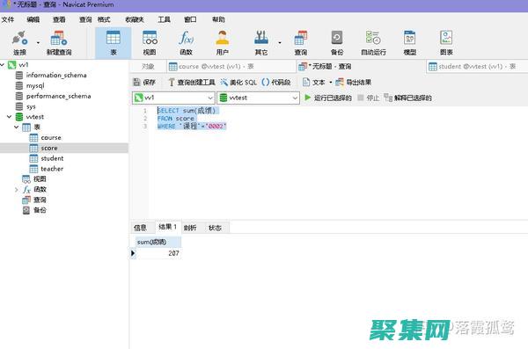Insert a 代码段 code snippet

(x=275, y=82)
